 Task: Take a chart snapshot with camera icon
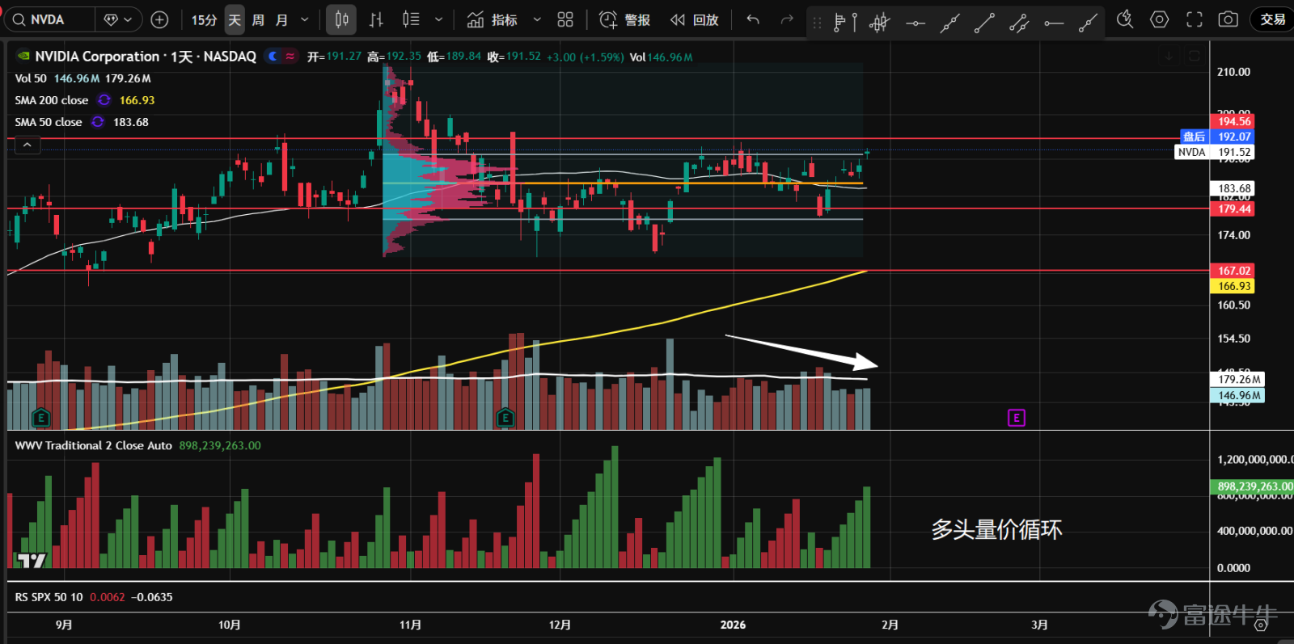pyautogui.click(x=1228, y=19)
